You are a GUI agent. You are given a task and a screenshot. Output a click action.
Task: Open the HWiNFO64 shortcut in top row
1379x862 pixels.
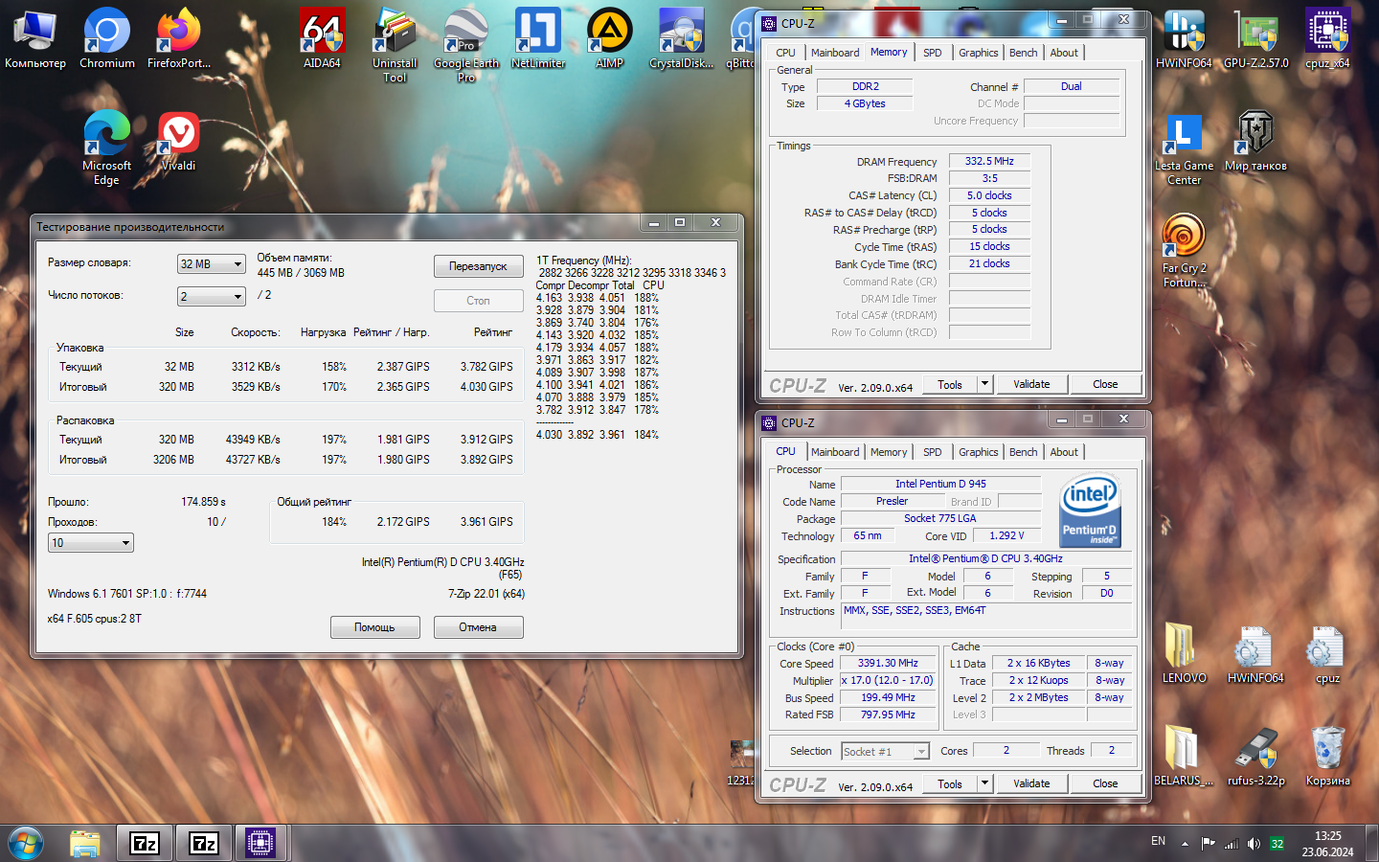point(1184,38)
